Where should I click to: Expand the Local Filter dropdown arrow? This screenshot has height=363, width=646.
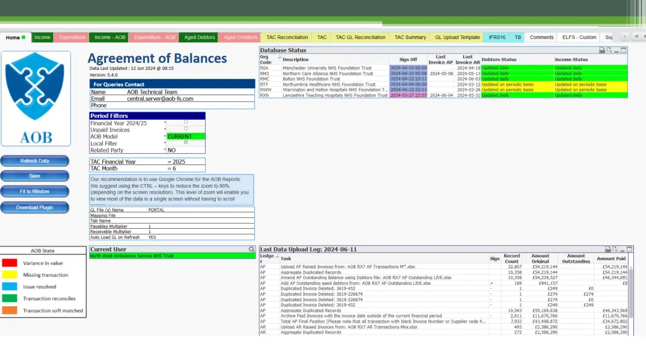click(x=165, y=143)
